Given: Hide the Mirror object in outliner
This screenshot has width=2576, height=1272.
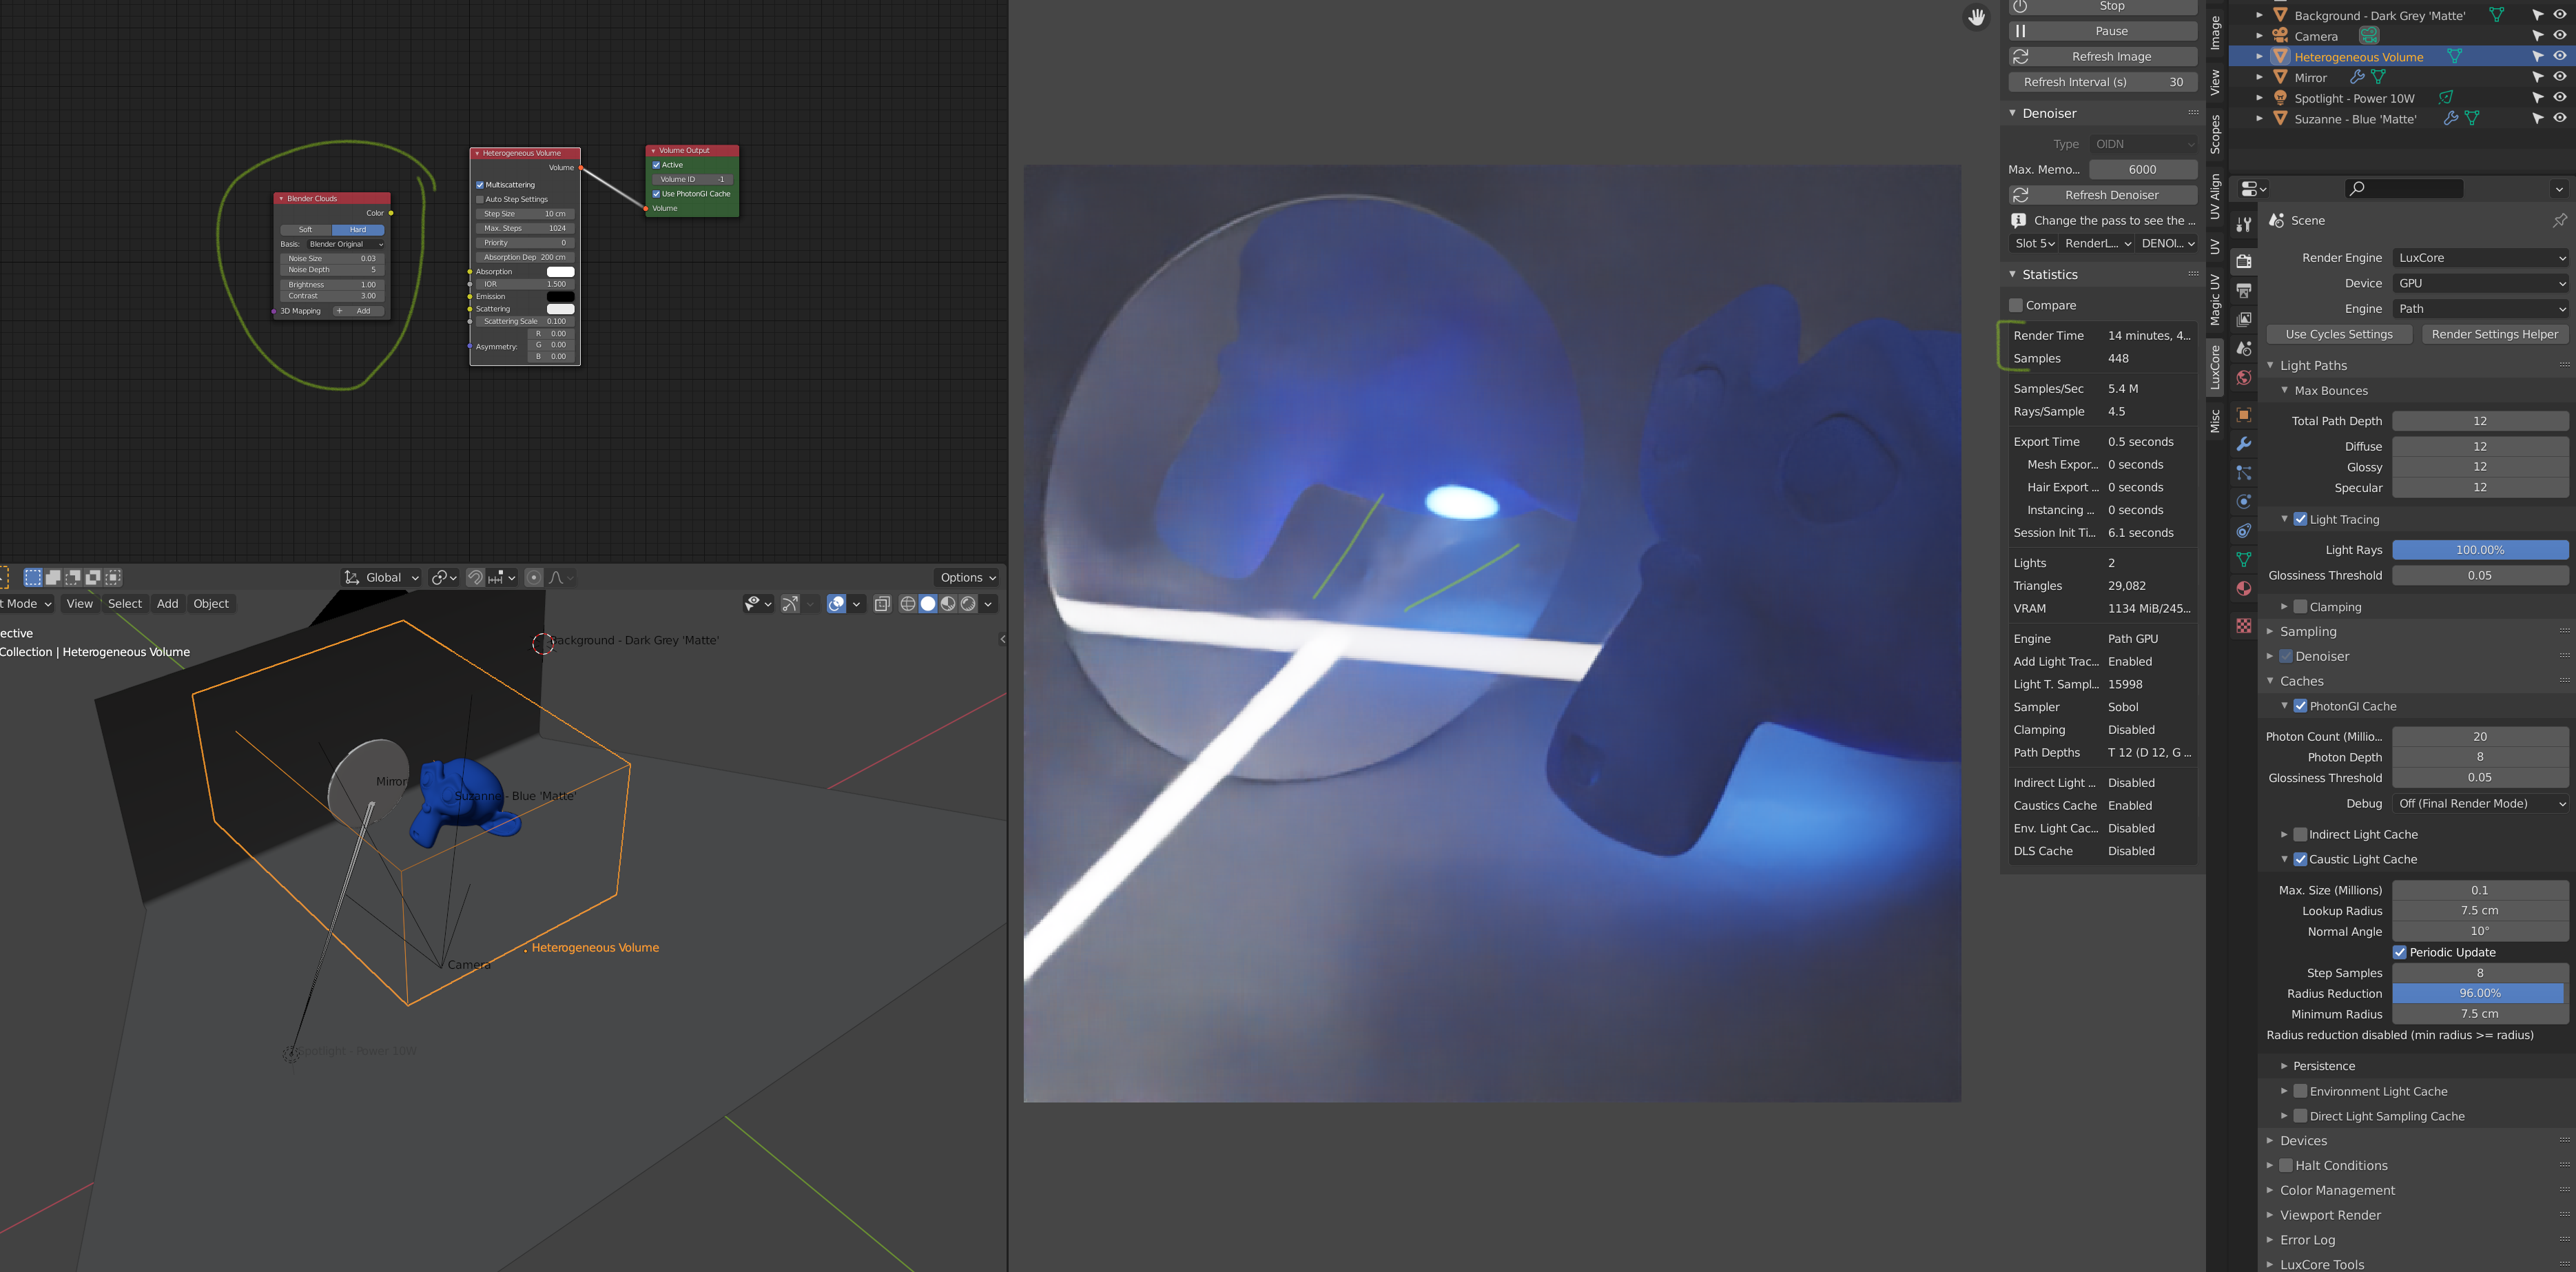Looking at the screenshot, I should [2560, 77].
